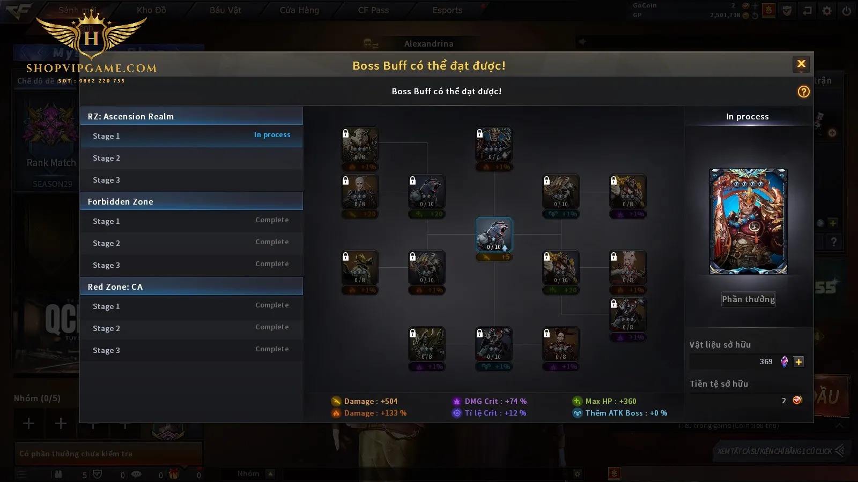Screen dimensions: 858x482
Task: Click the power exit icon
Action: 847,10
